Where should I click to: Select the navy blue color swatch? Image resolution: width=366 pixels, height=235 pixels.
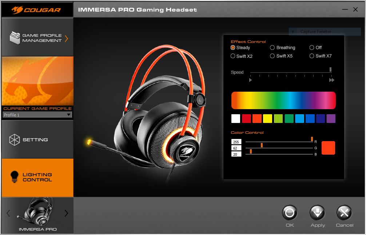pos(321,119)
